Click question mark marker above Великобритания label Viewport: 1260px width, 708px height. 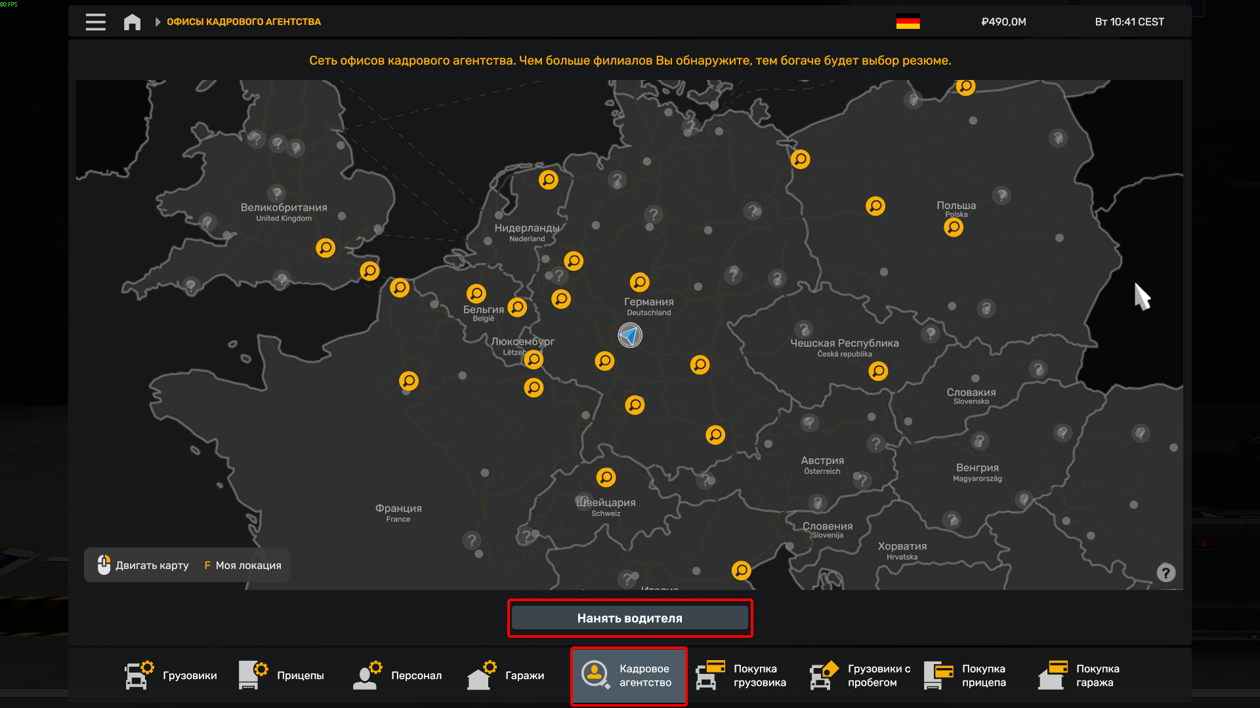coord(276,193)
